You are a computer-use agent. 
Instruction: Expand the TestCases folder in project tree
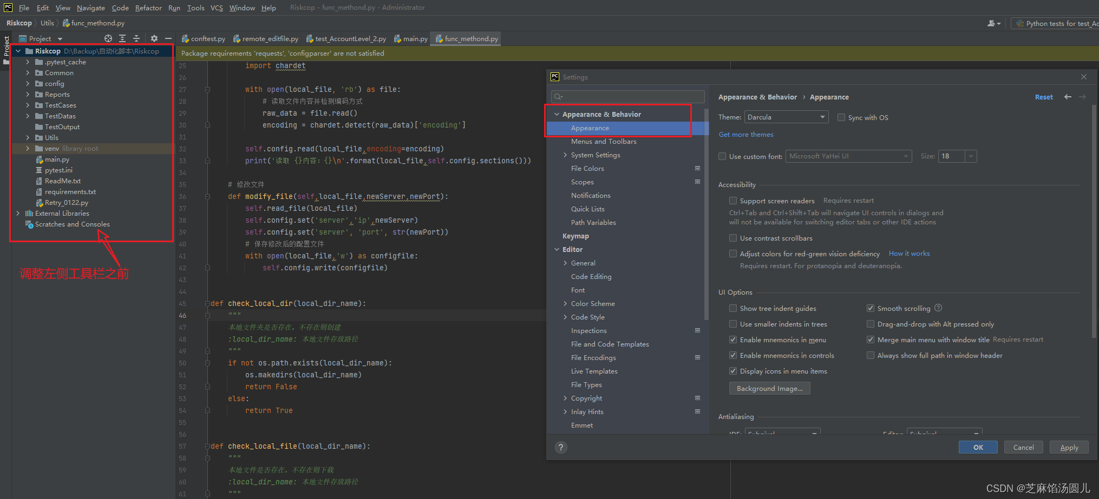pyautogui.click(x=28, y=105)
